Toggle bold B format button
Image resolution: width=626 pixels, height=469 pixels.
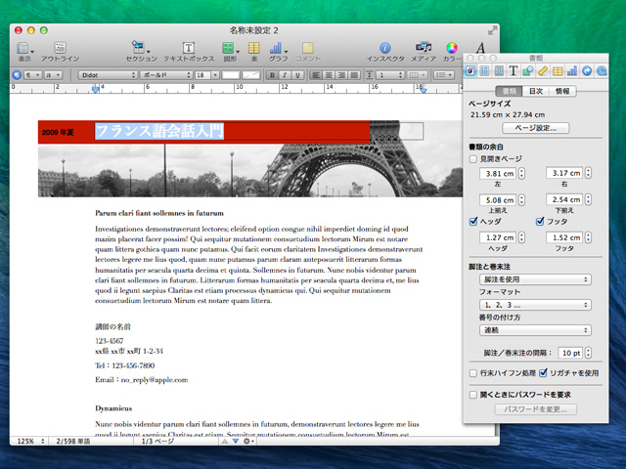coord(272,75)
